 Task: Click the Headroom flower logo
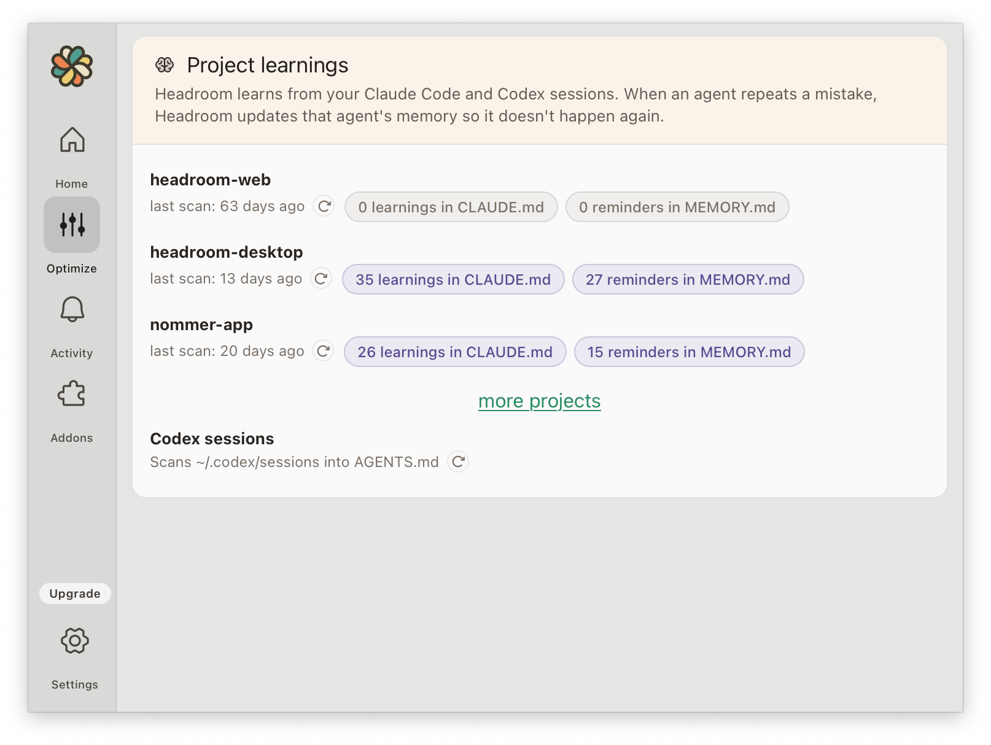point(72,66)
